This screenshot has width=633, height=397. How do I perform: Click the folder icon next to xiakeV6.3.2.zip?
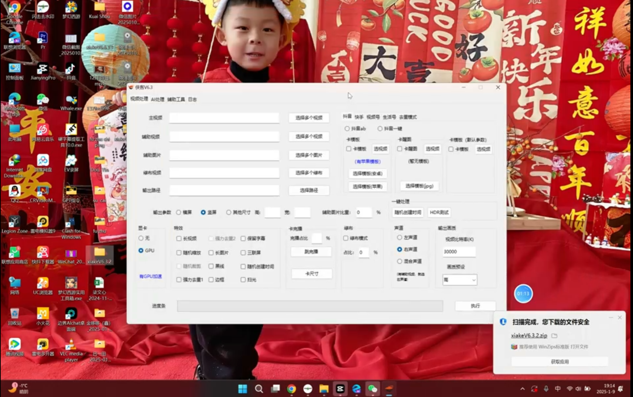click(554, 336)
